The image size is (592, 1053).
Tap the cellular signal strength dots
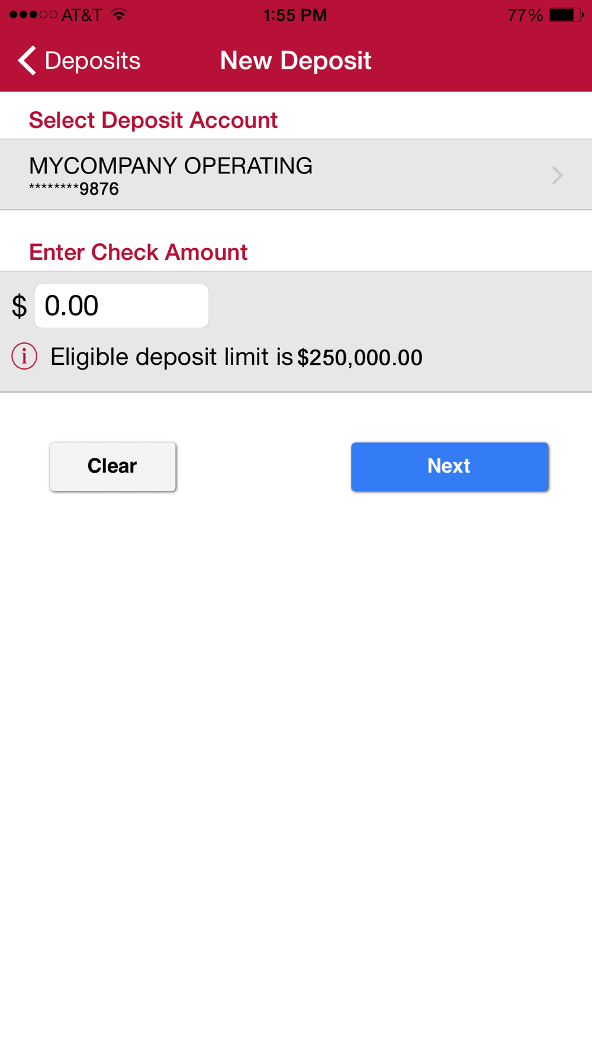tap(33, 15)
